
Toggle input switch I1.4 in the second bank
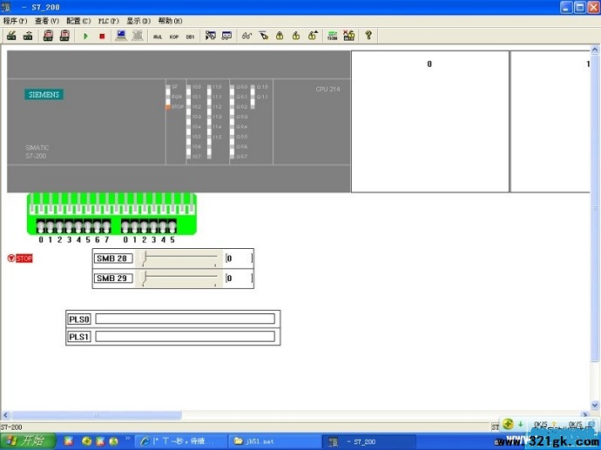[163, 226]
